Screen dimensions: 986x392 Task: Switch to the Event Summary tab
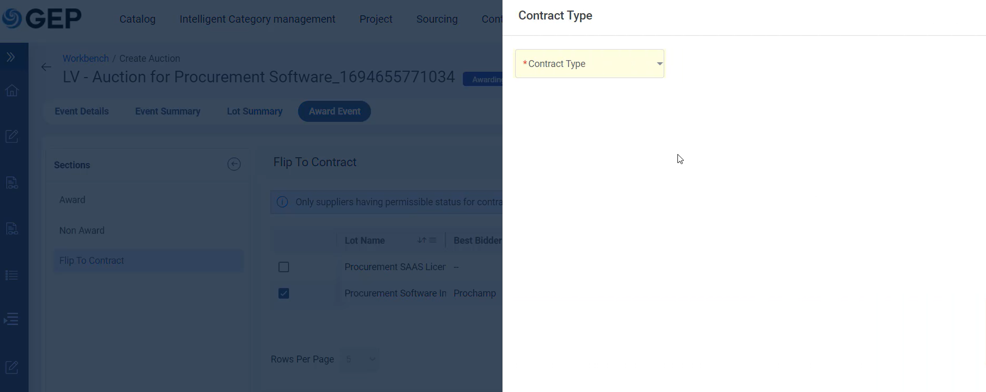click(x=168, y=111)
